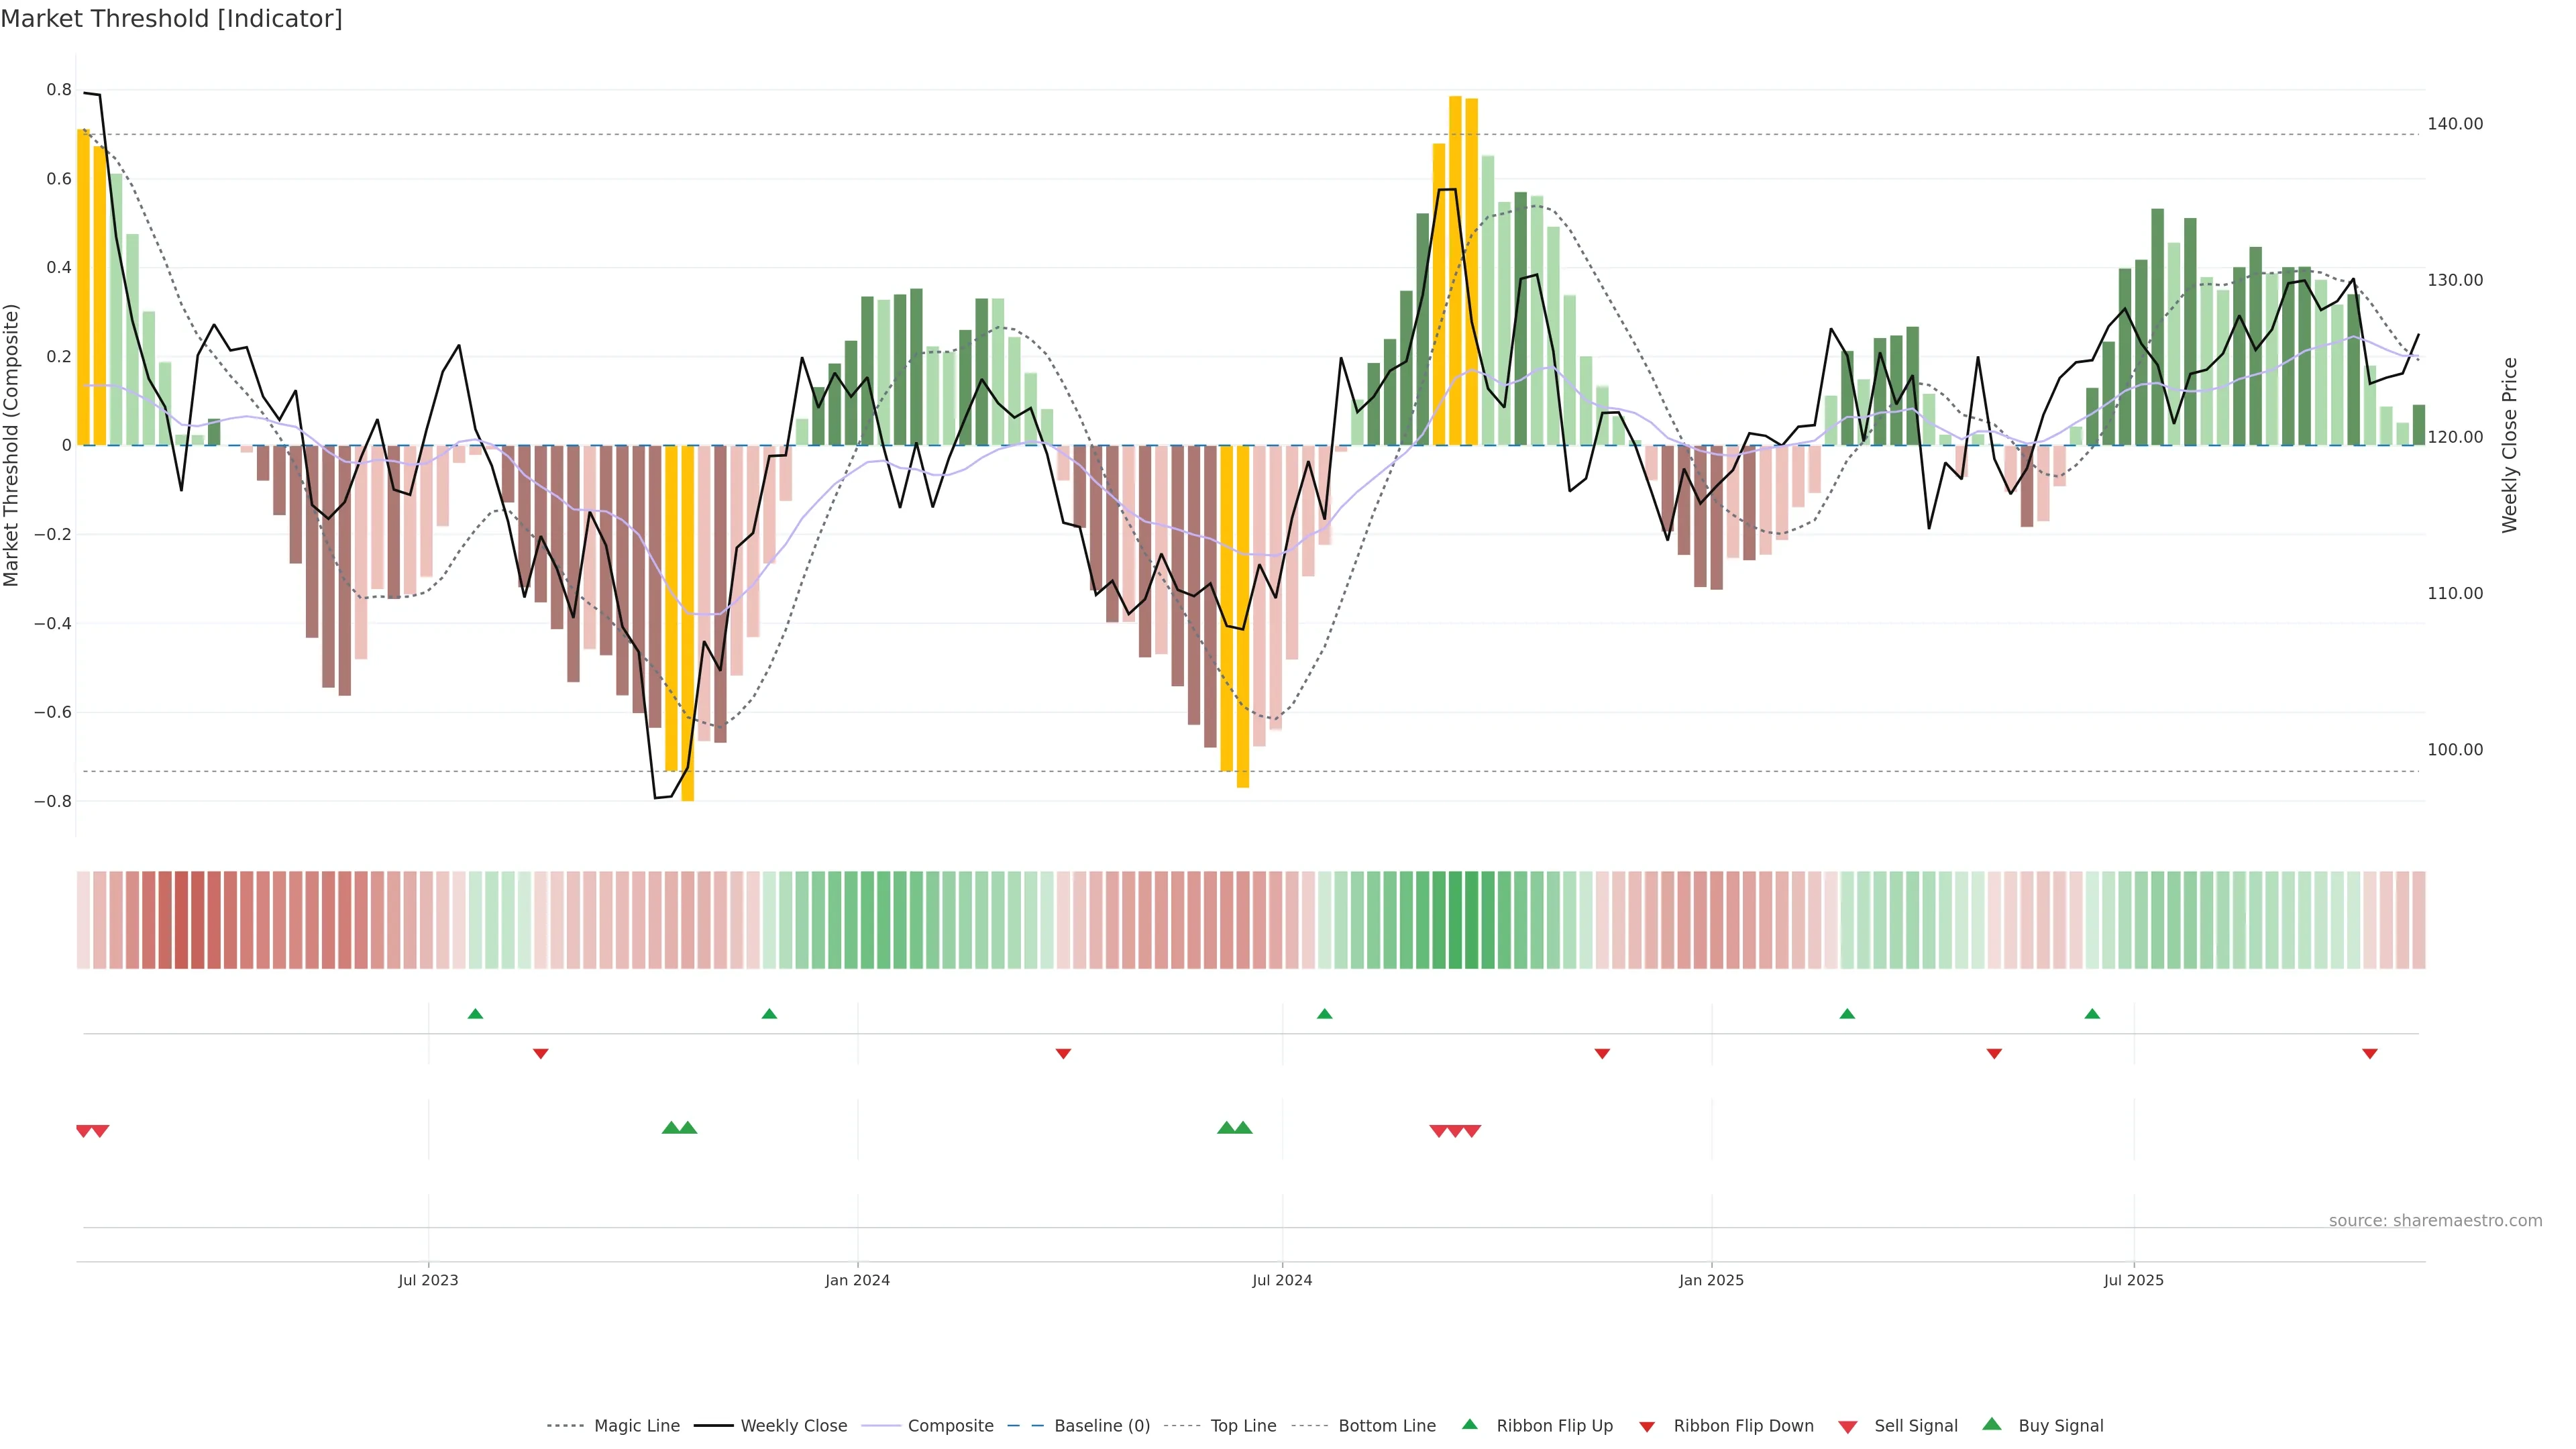This screenshot has width=2576, height=1449.
Task: Click the first Ribbon Flip Up triangle after Jul 2023
Action: tap(475, 1014)
